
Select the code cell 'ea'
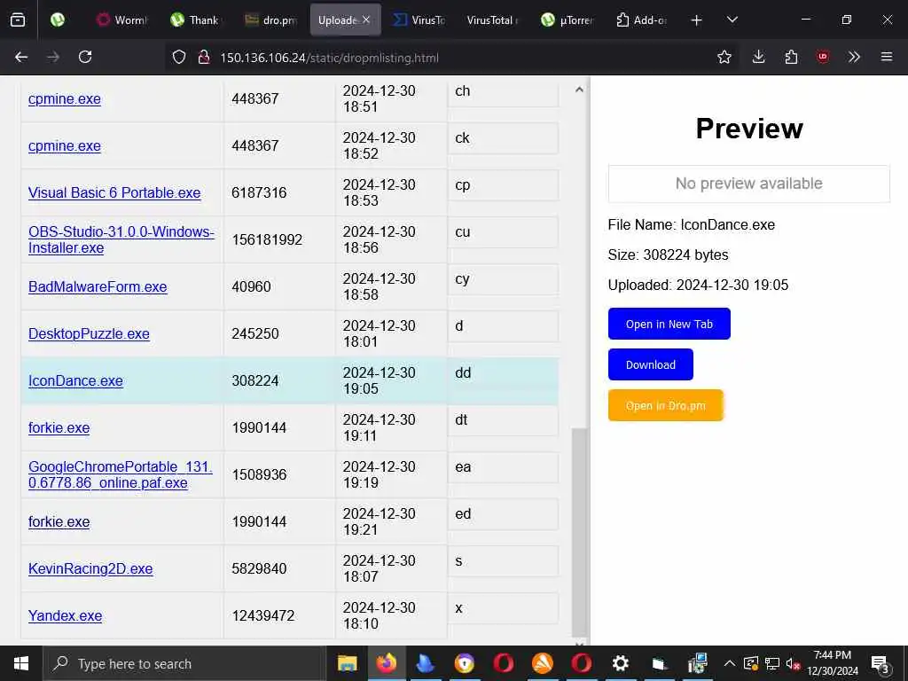(x=503, y=467)
